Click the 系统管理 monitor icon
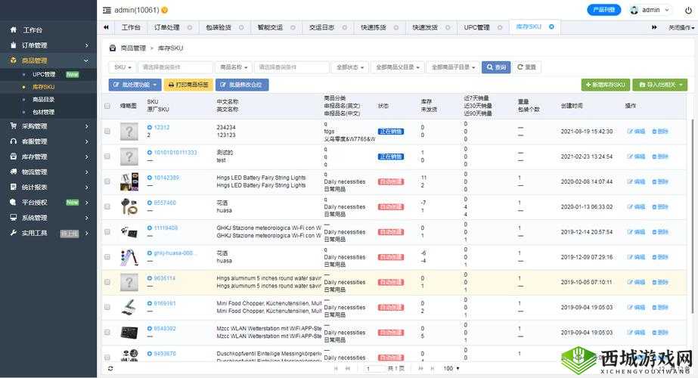698x378 pixels. [14, 217]
